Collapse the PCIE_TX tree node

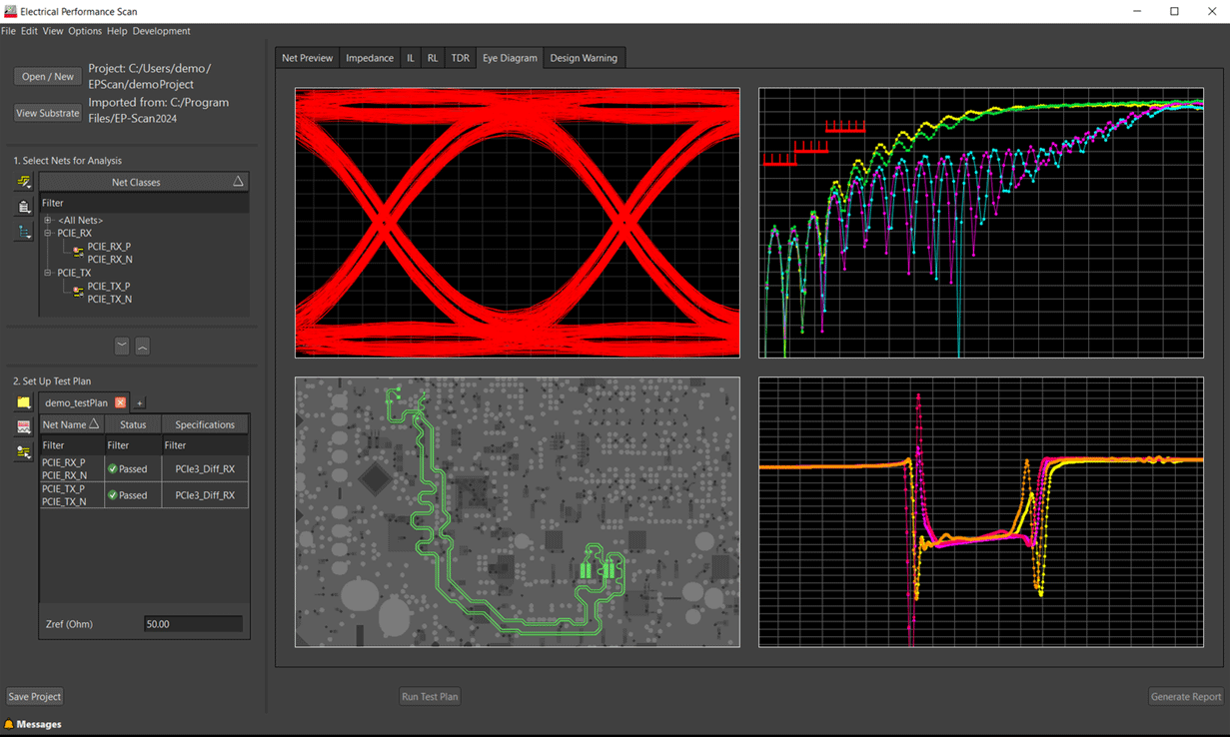pyautogui.click(x=47, y=273)
